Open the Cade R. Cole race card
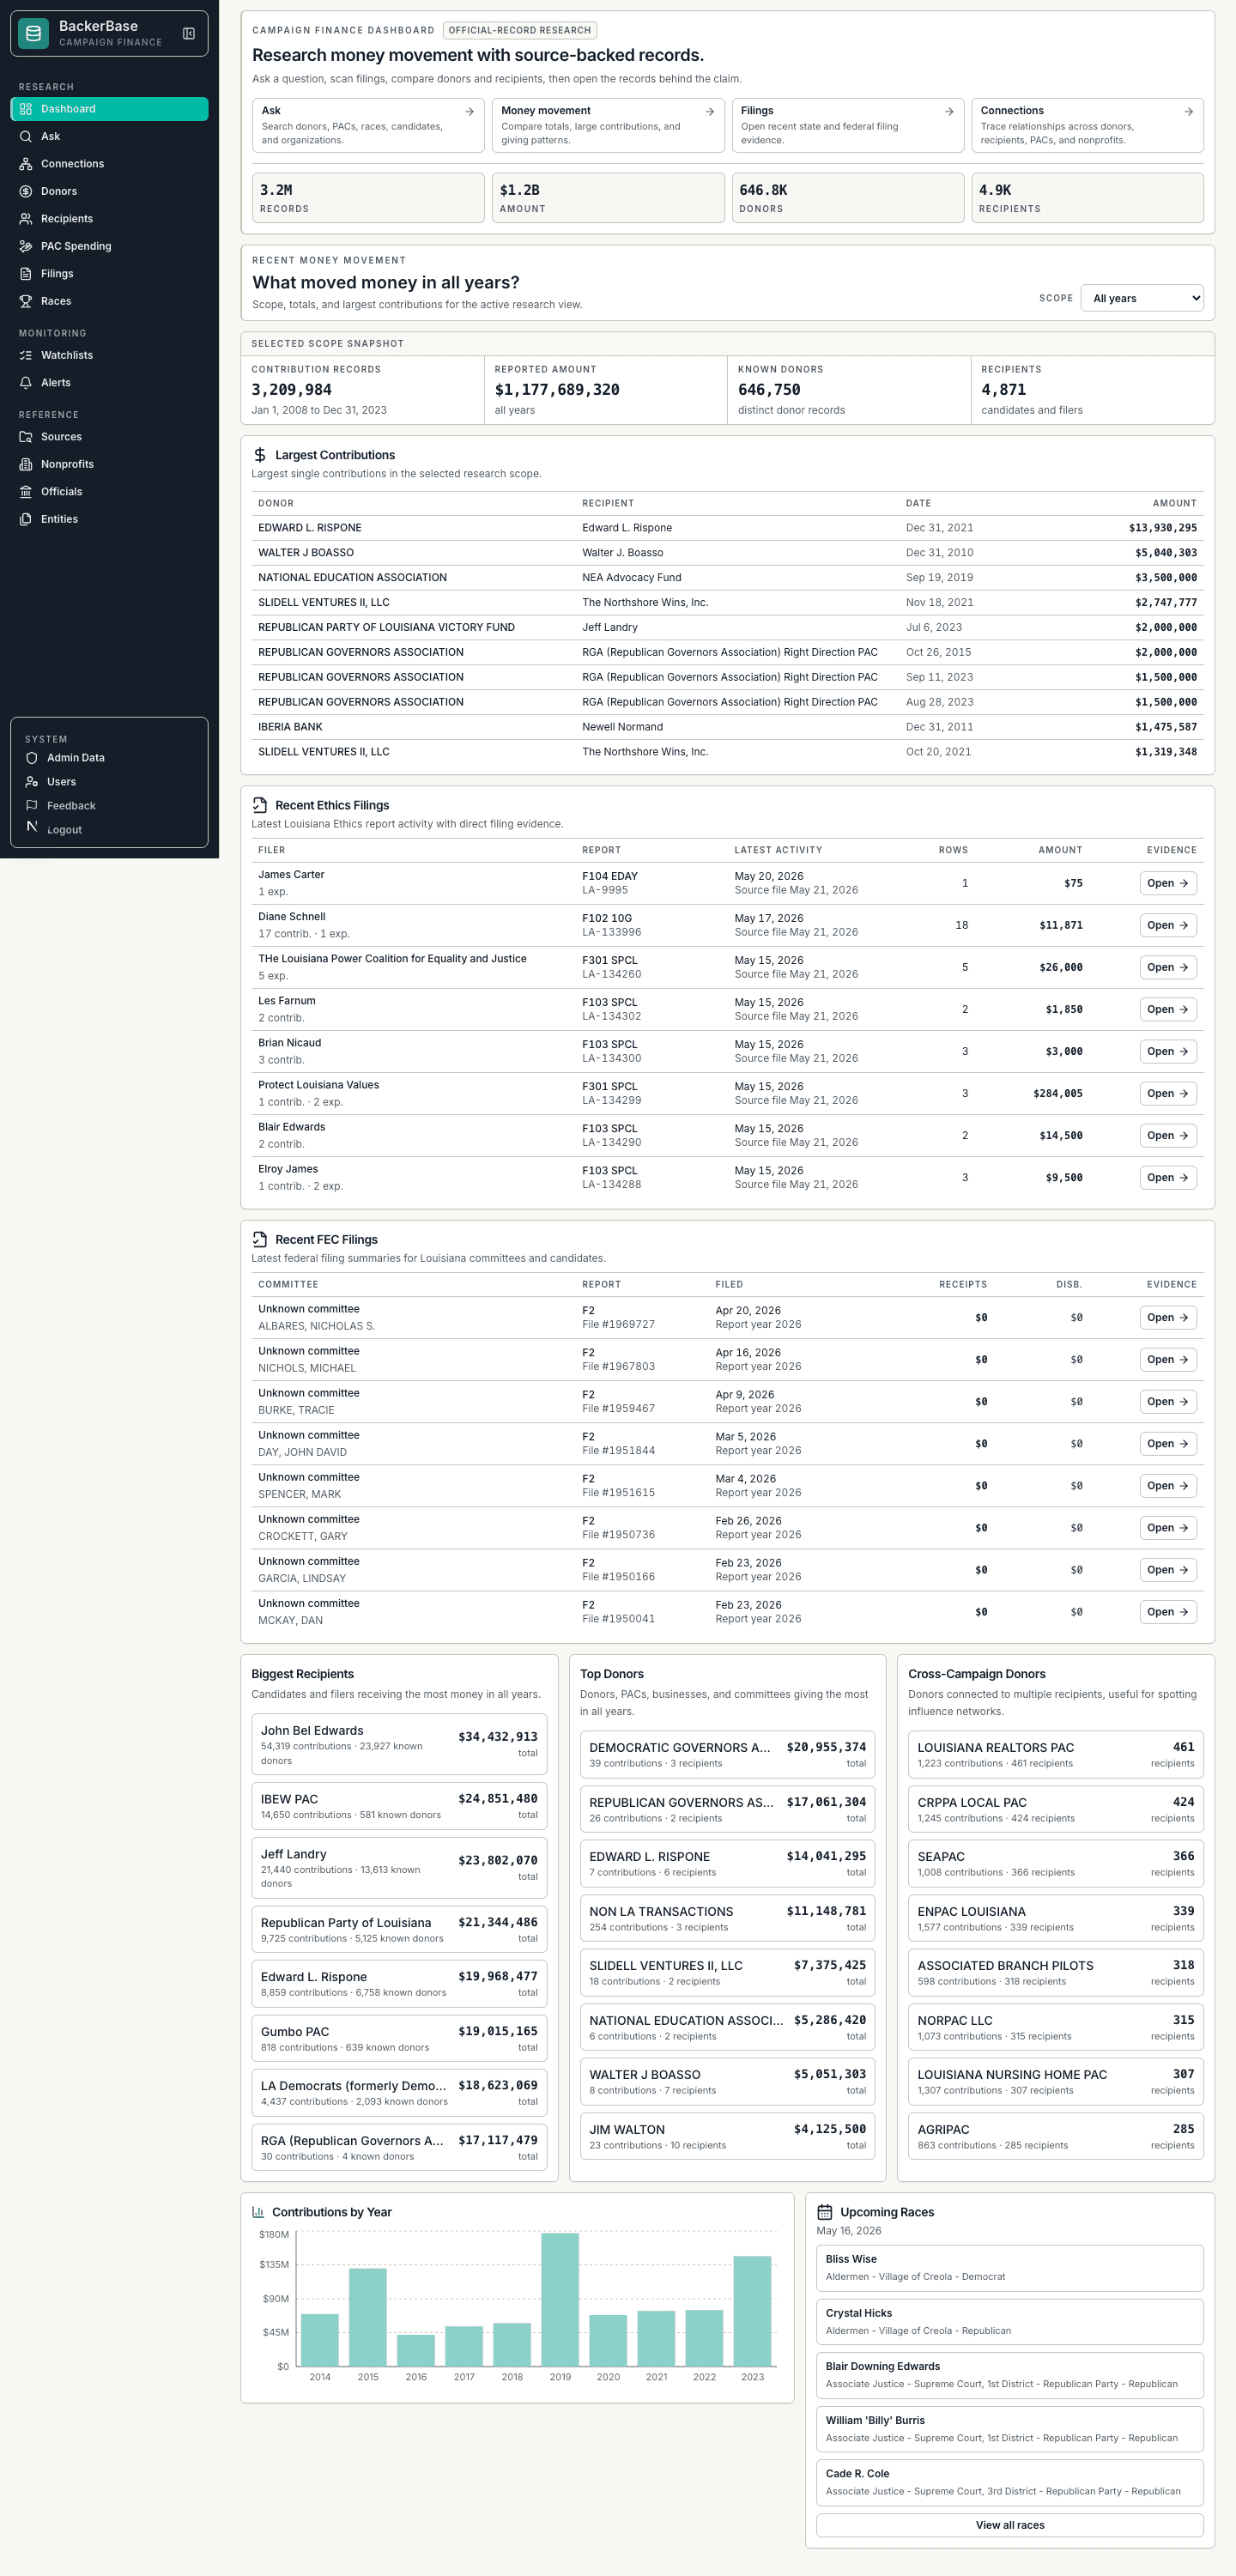 [1010, 2482]
